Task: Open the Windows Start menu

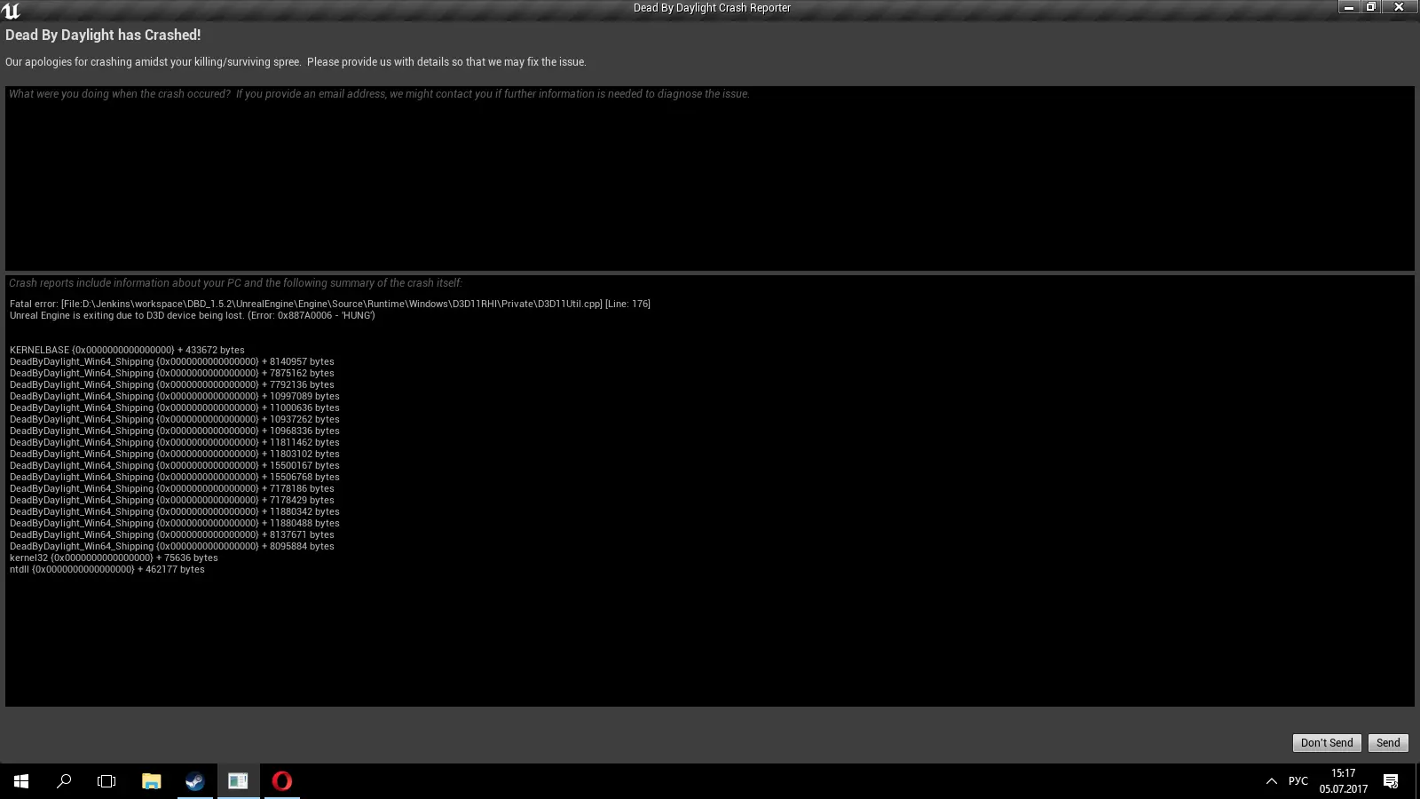Action: (21, 781)
